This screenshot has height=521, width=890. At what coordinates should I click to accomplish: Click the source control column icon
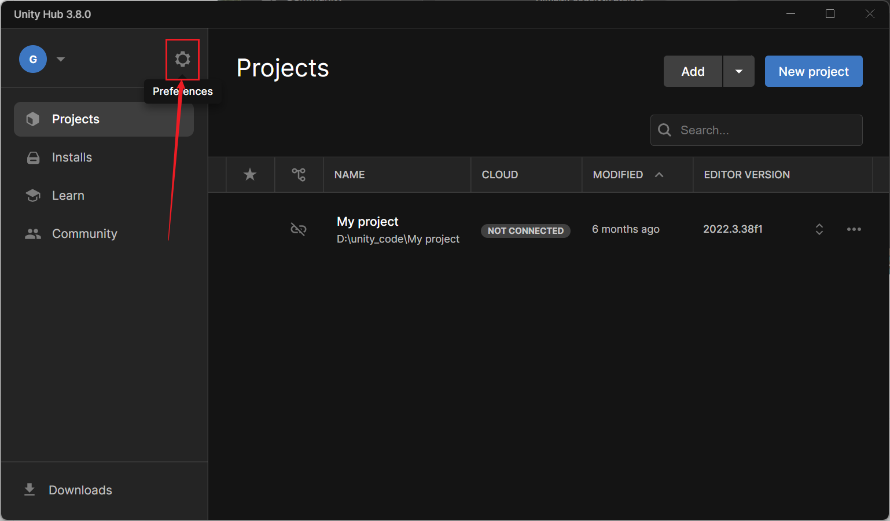pyautogui.click(x=299, y=175)
